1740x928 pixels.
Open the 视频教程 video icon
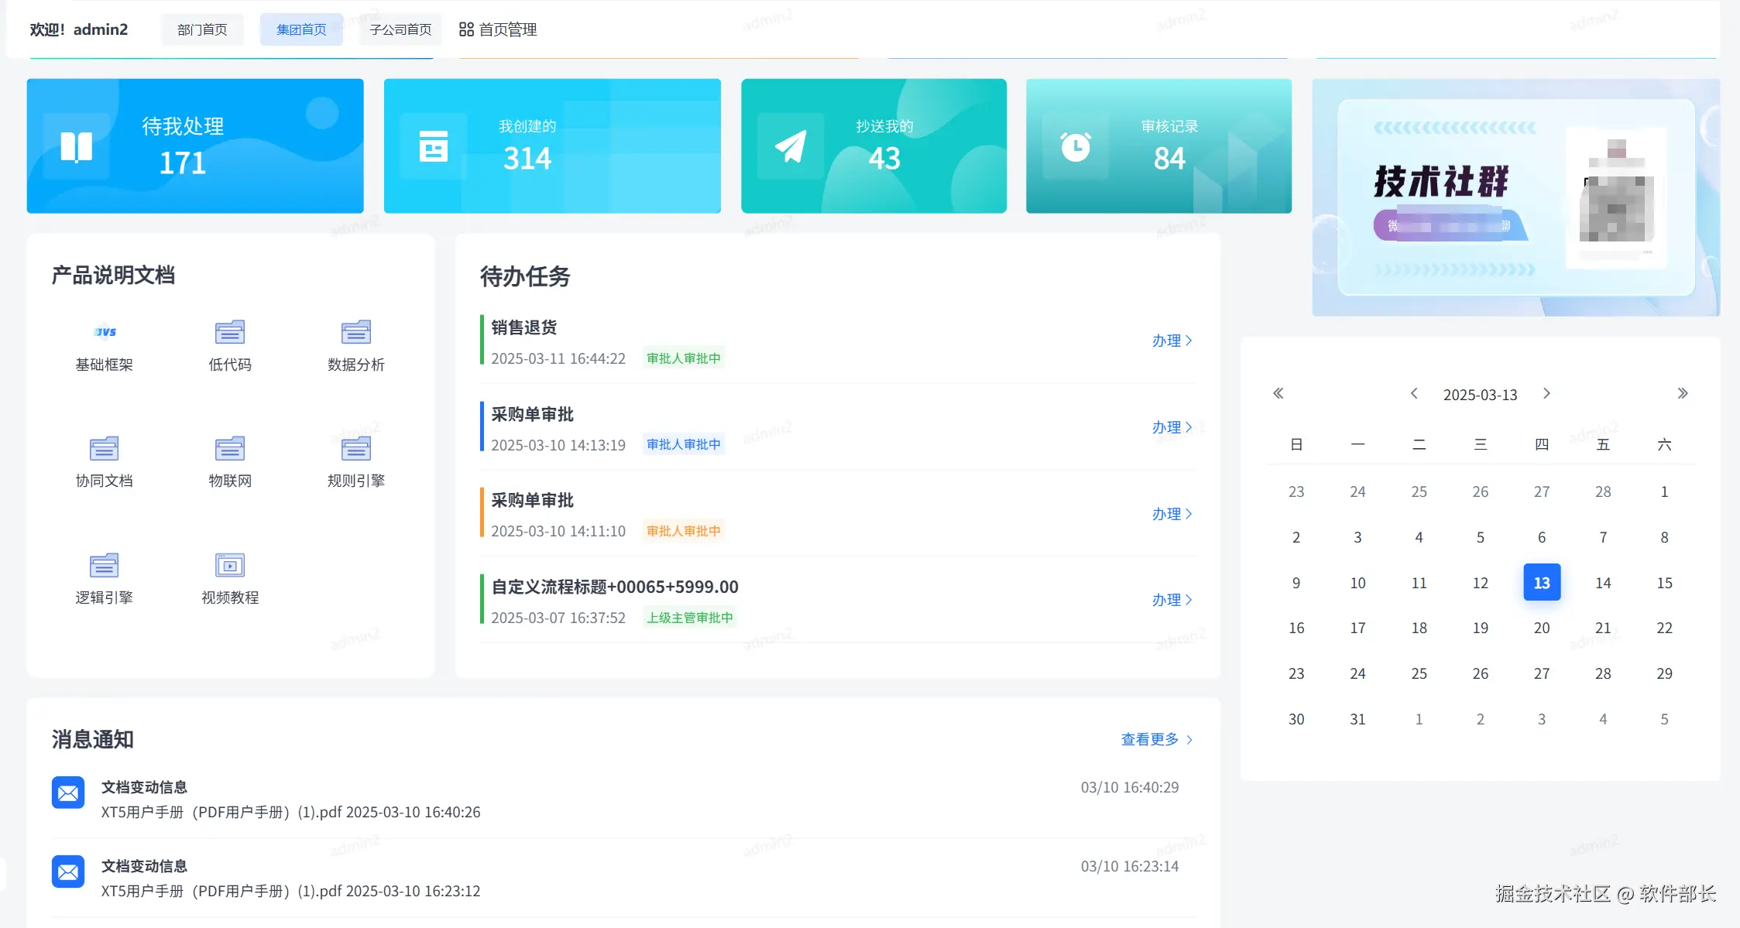[x=230, y=565]
